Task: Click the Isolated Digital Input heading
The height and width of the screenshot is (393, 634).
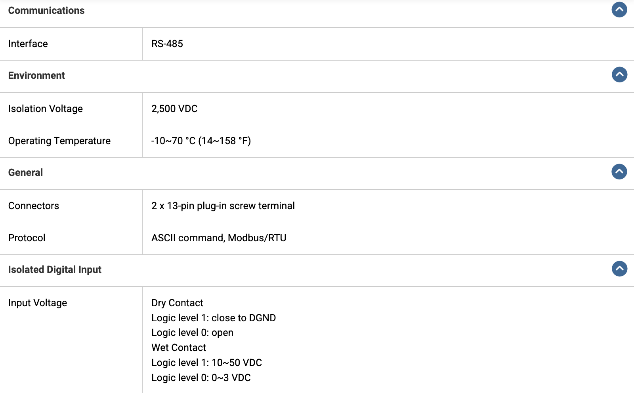Action: [55, 270]
